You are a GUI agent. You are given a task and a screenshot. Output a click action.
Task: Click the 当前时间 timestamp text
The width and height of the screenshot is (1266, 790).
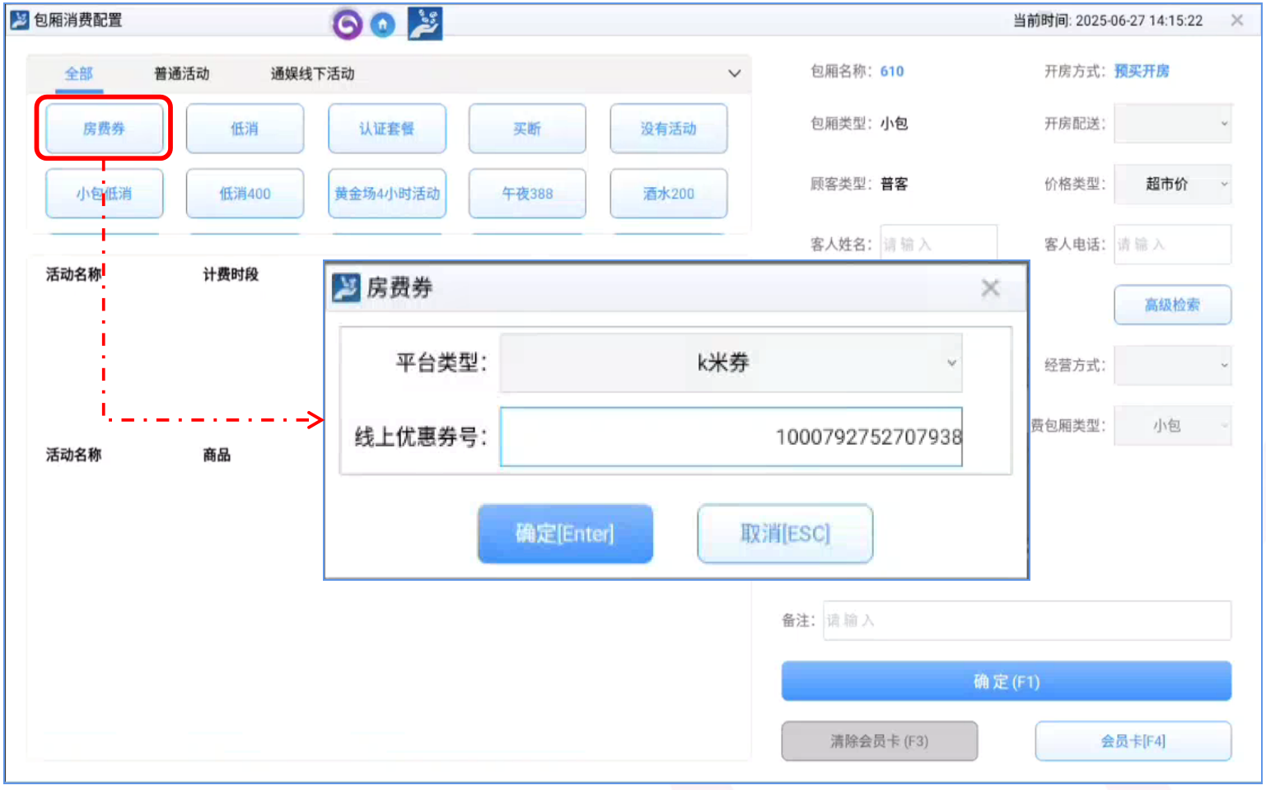[x=1108, y=21]
